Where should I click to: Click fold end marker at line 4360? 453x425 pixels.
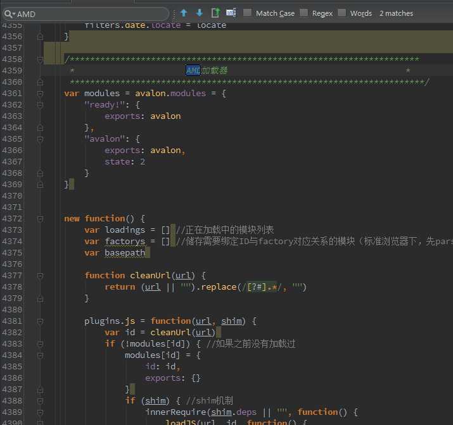click(x=40, y=82)
